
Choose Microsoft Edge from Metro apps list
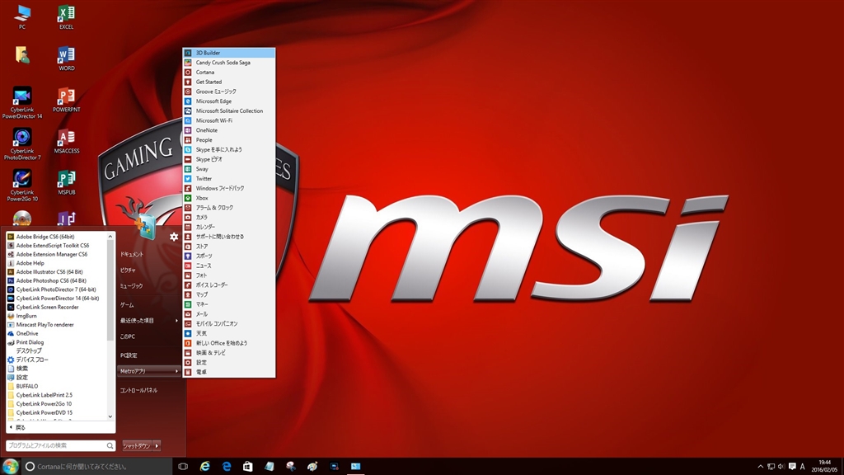point(213,101)
